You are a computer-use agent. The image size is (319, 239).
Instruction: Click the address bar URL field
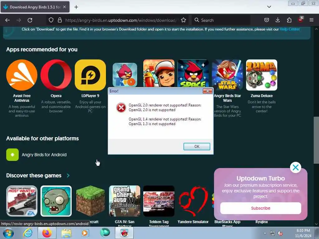(x=121, y=20)
